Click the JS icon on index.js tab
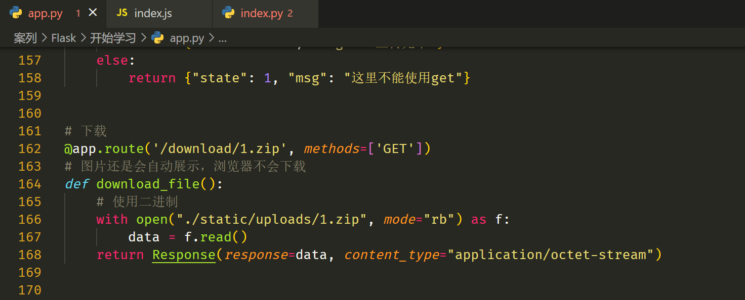 click(x=122, y=13)
